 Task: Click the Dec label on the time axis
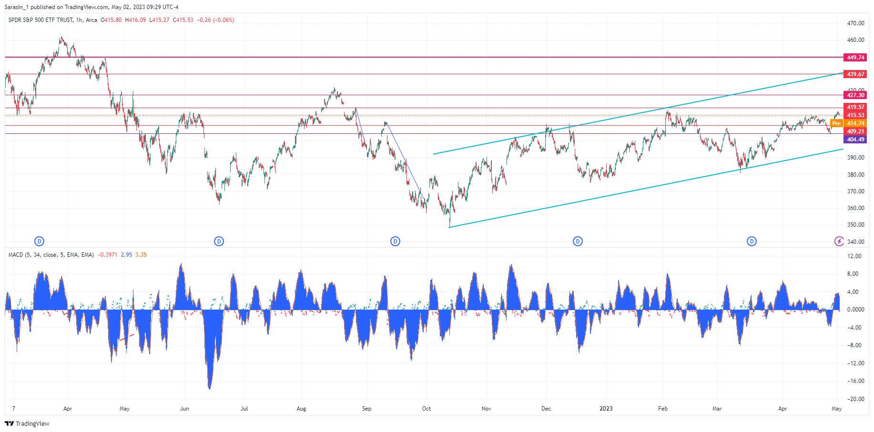[546, 409]
